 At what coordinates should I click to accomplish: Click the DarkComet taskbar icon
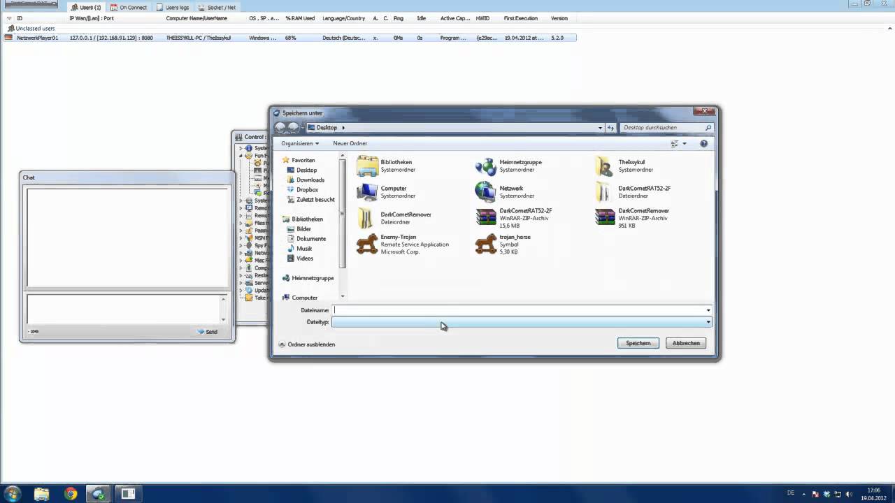pos(99,494)
